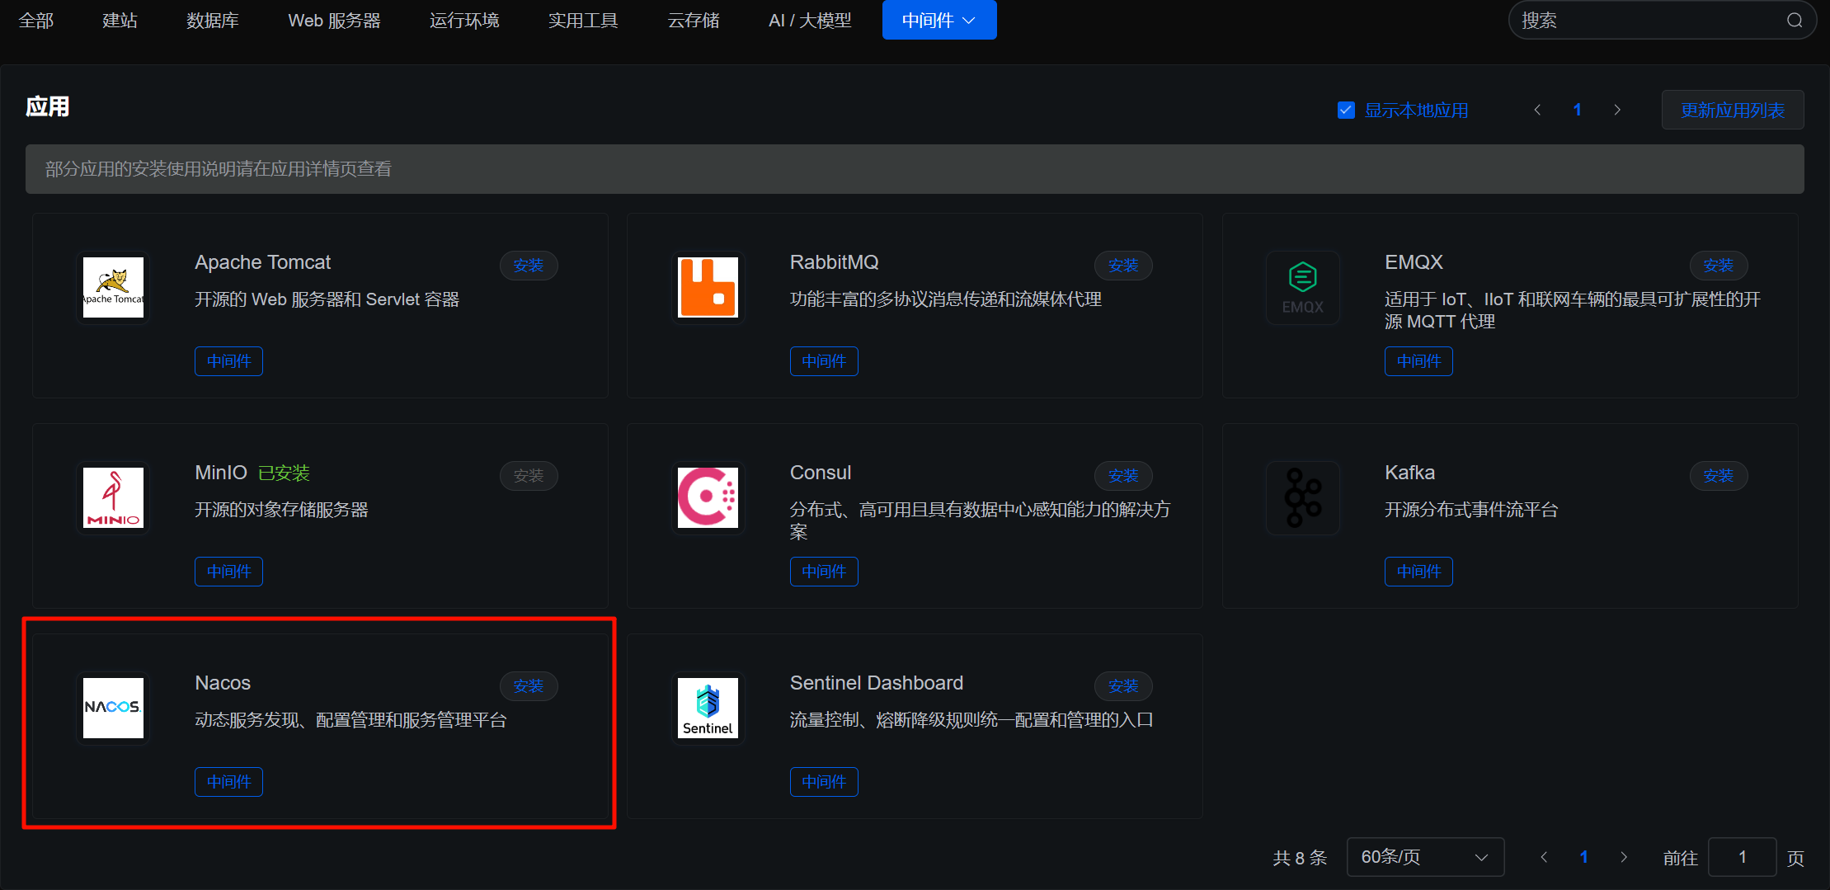This screenshot has height=890, width=1830.
Task: Click the Sentinel Dashboard app icon
Action: pos(708,709)
